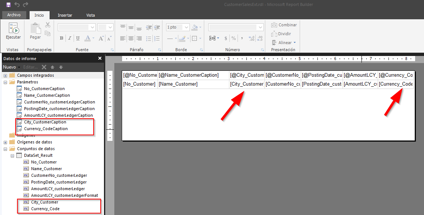Click the scissors Cut icon

[x=48, y=25]
